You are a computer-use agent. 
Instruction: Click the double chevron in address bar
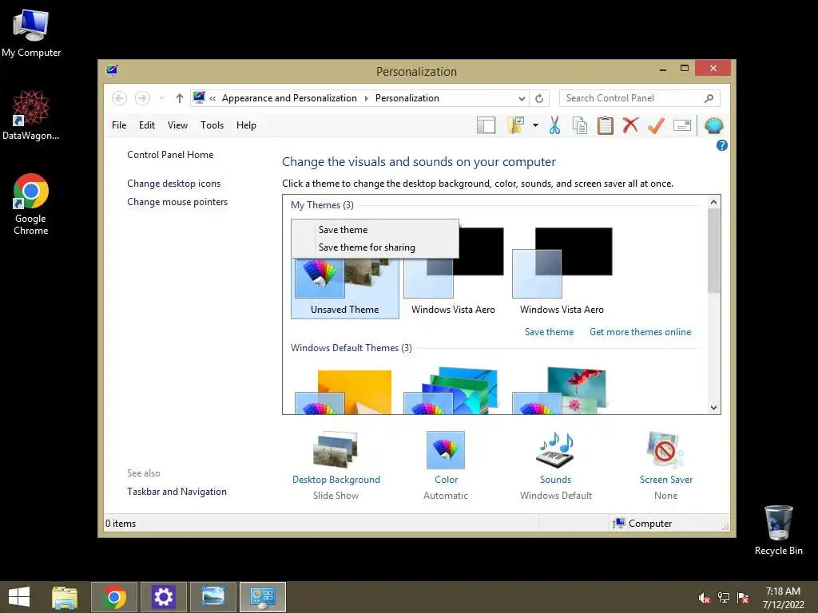point(212,98)
